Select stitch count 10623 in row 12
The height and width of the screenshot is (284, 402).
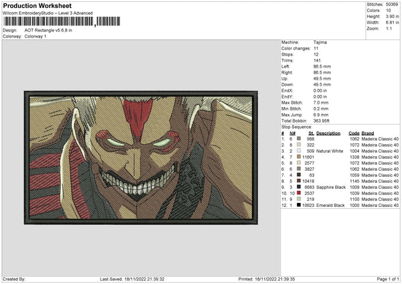[x=308, y=206]
